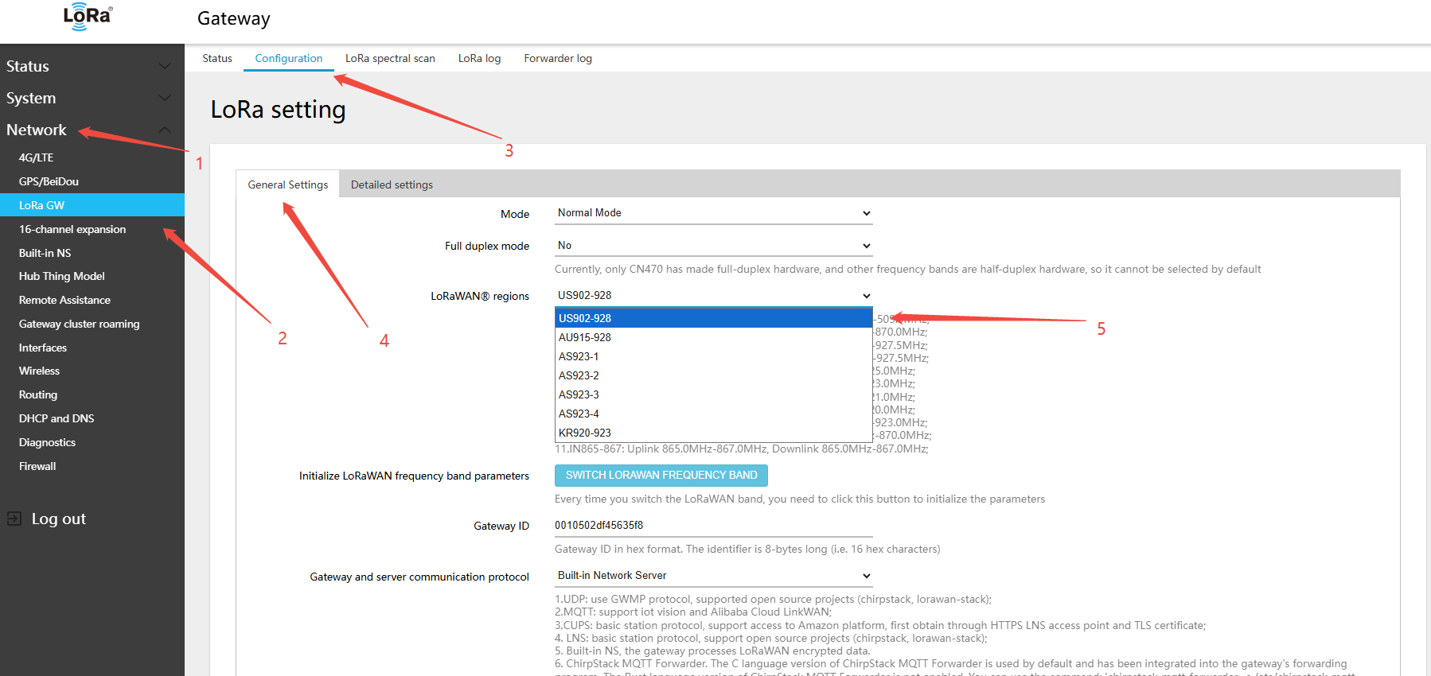Click the Log out icon
Image resolution: width=1431 pixels, height=676 pixels.
pyautogui.click(x=14, y=519)
